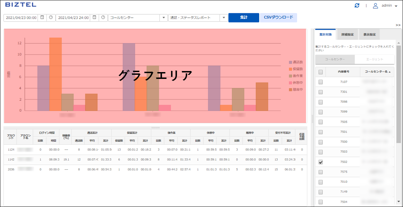Switch to the 表示設定 tab
403x207 pixels.
(369, 34)
